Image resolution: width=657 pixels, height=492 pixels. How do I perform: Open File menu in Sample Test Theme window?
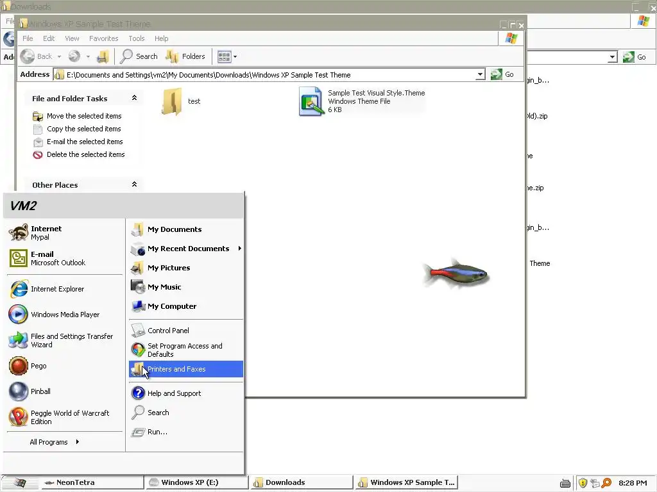point(28,38)
